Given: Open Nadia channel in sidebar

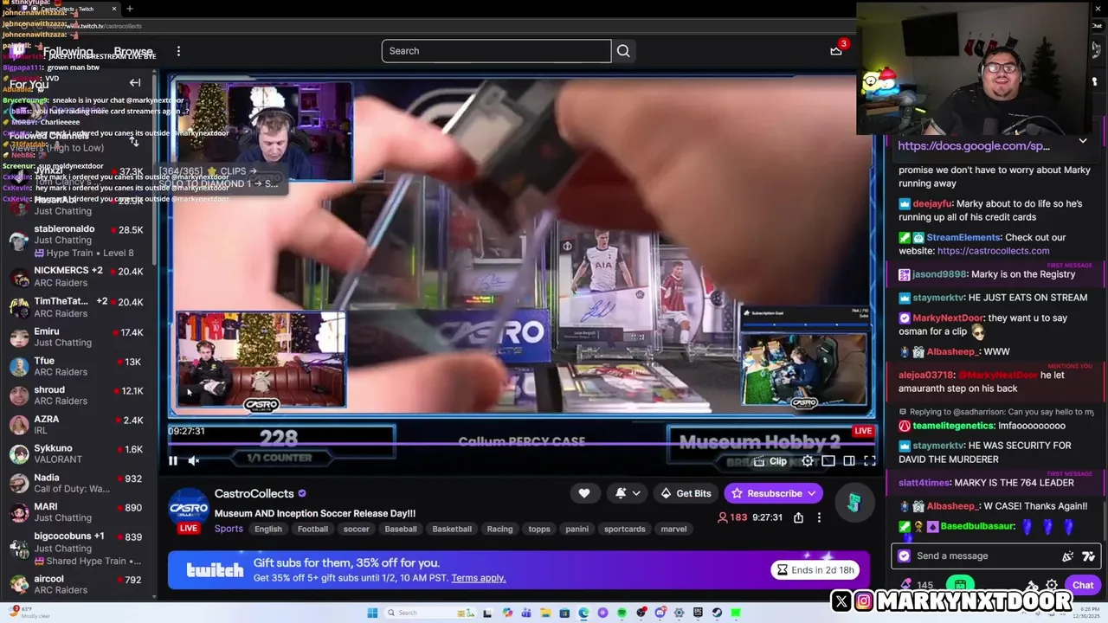Looking at the screenshot, I should (x=78, y=483).
